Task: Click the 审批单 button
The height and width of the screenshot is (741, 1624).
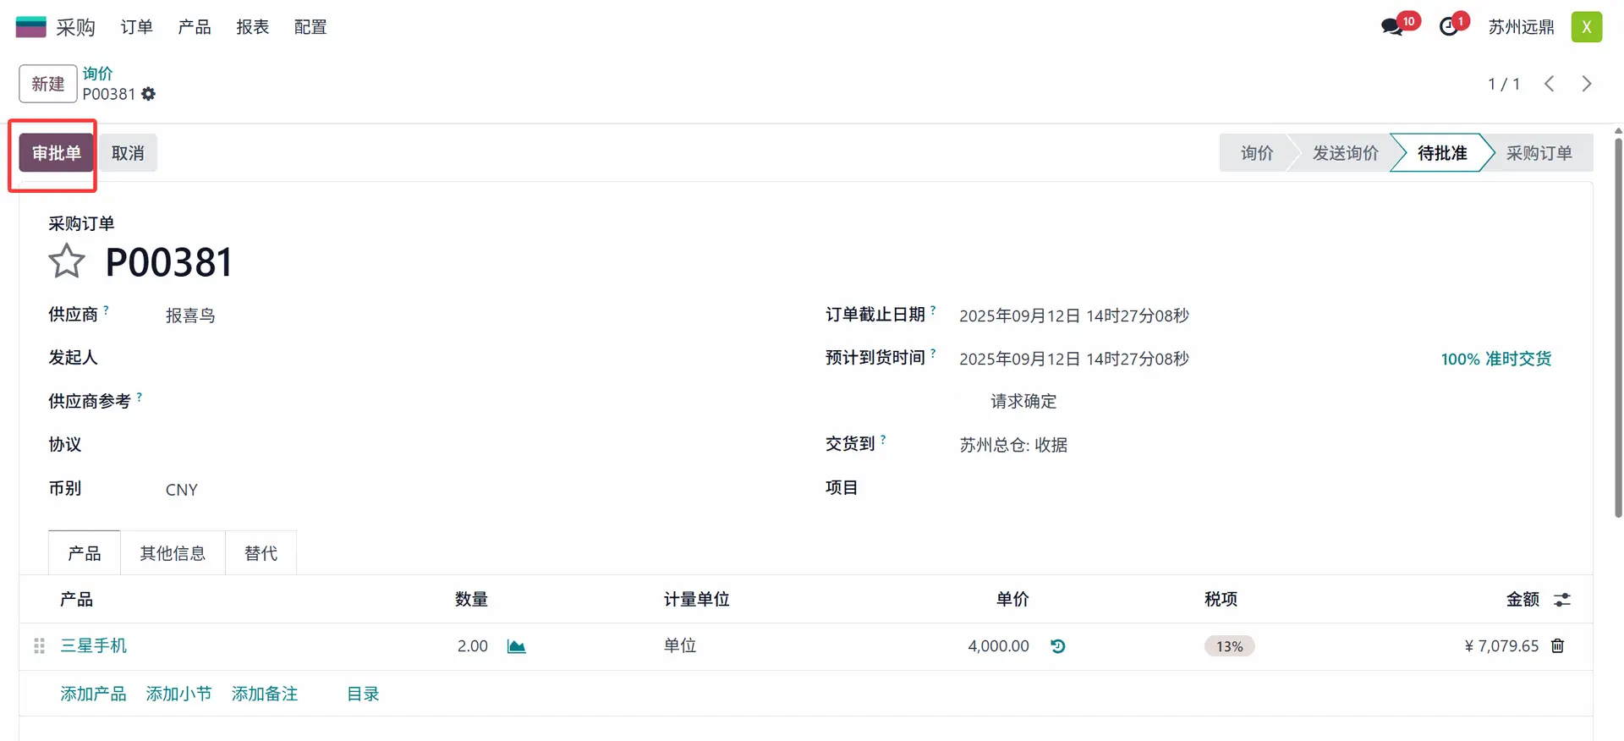Action: (57, 153)
